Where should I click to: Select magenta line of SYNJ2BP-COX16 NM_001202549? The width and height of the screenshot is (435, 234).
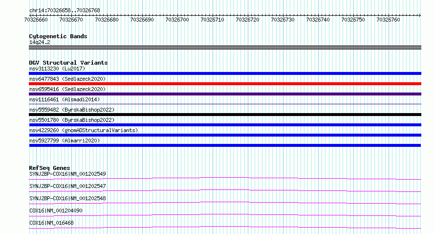(225, 178)
